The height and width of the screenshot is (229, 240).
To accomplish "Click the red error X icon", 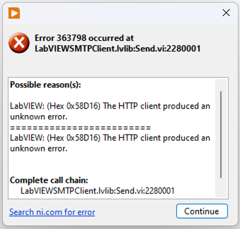I will click(x=19, y=43).
